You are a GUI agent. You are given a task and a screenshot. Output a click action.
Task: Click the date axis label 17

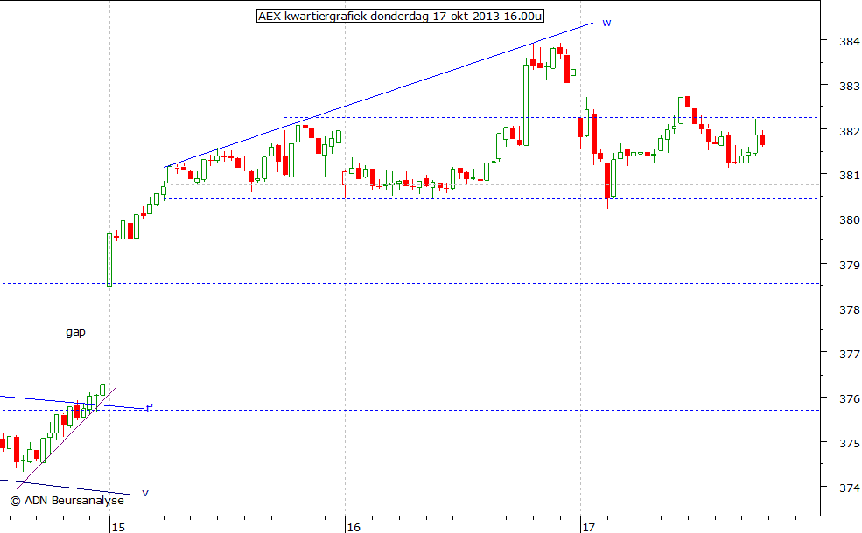click(589, 528)
